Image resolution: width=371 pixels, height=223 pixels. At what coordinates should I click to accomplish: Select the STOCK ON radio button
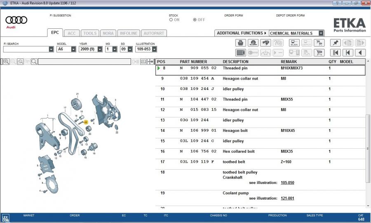171,20
